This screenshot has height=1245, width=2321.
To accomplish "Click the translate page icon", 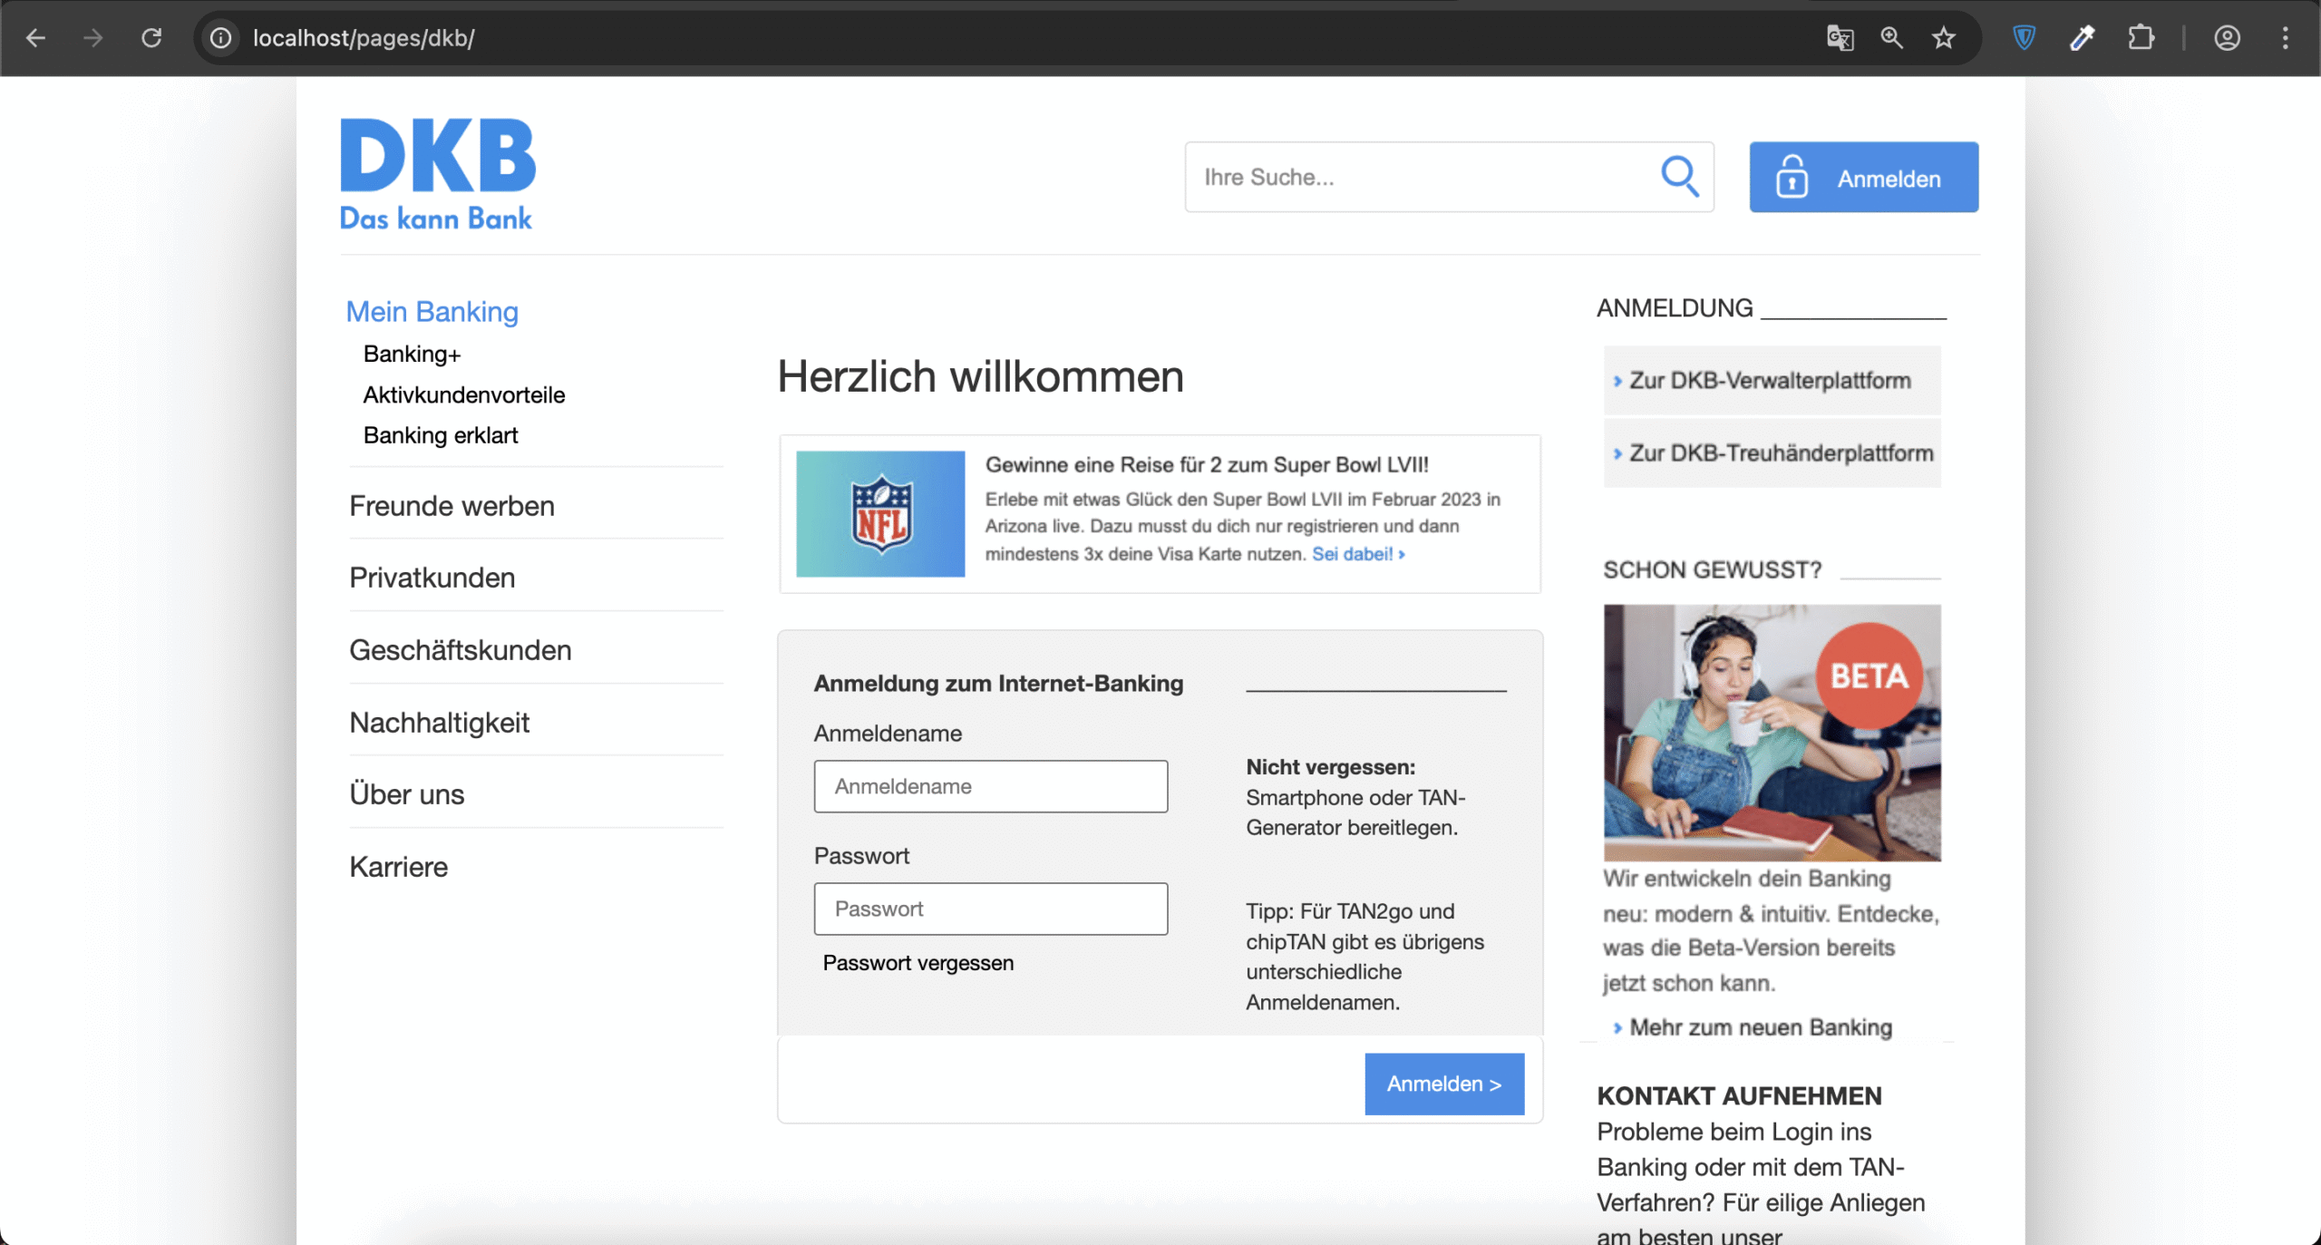I will pos(1840,38).
